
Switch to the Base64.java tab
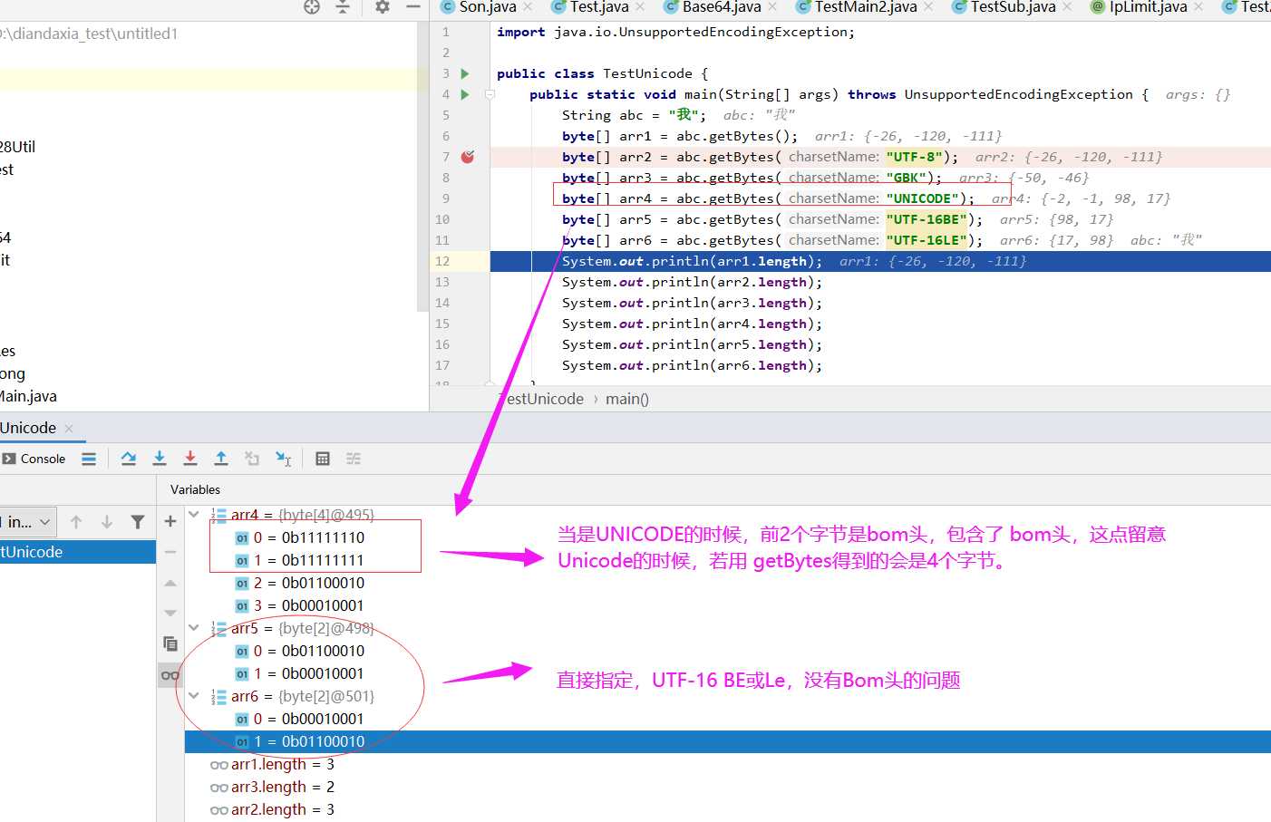[x=713, y=7]
